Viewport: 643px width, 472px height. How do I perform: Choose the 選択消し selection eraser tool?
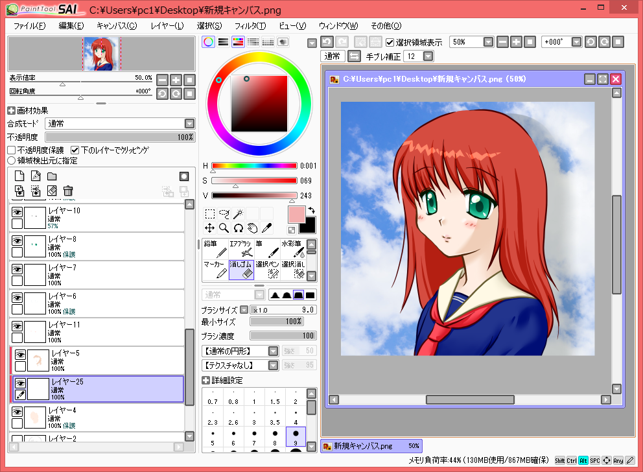coord(293,270)
